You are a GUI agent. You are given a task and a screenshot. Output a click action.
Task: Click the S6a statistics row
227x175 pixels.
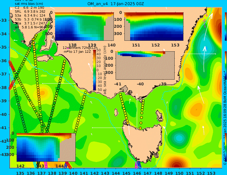(30, 23)
